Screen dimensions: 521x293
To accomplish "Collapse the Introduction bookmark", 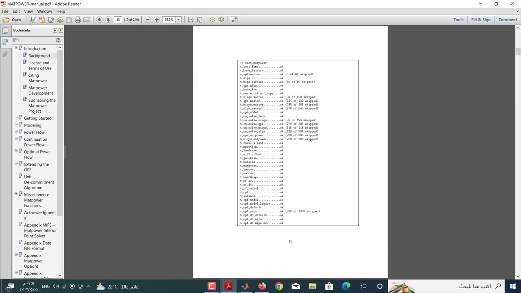I will [x=16, y=48].
